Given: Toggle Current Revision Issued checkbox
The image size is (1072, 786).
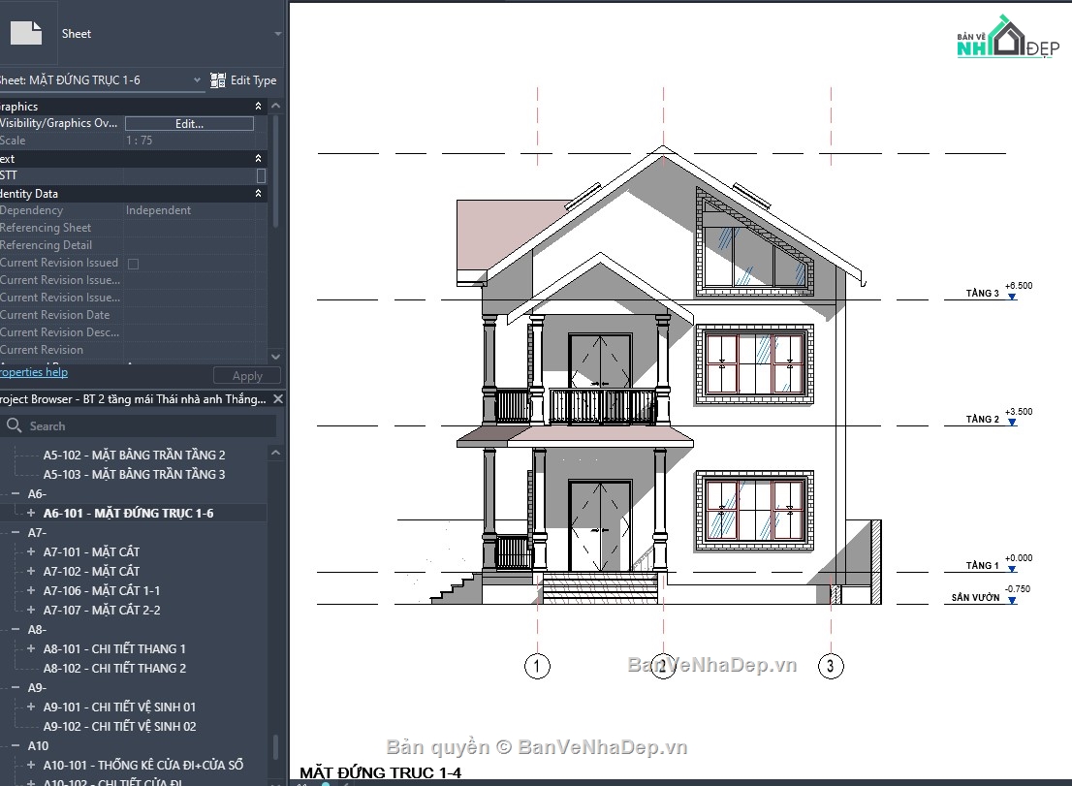Looking at the screenshot, I should click(x=134, y=264).
